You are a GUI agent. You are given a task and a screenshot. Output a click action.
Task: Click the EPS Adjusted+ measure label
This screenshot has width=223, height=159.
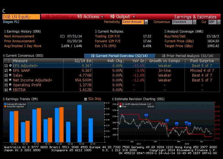(x=25, y=65)
